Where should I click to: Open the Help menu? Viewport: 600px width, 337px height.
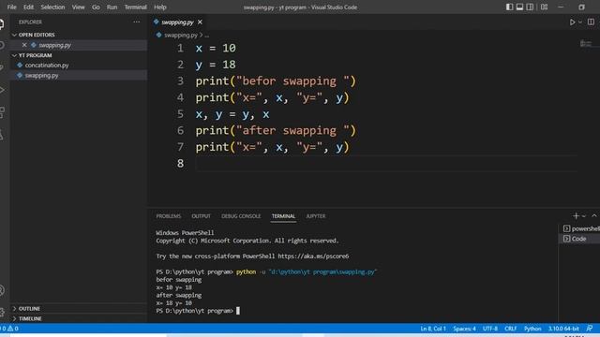(160, 7)
